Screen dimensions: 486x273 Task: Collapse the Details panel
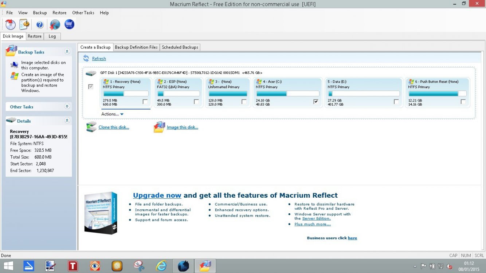click(67, 120)
